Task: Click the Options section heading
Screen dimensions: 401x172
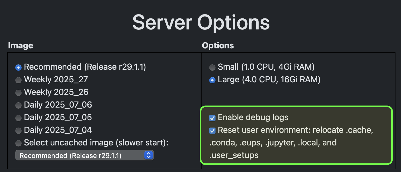Action: [218, 45]
